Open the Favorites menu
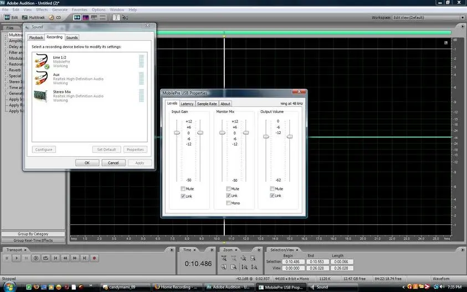467x292 pixels. point(80,9)
